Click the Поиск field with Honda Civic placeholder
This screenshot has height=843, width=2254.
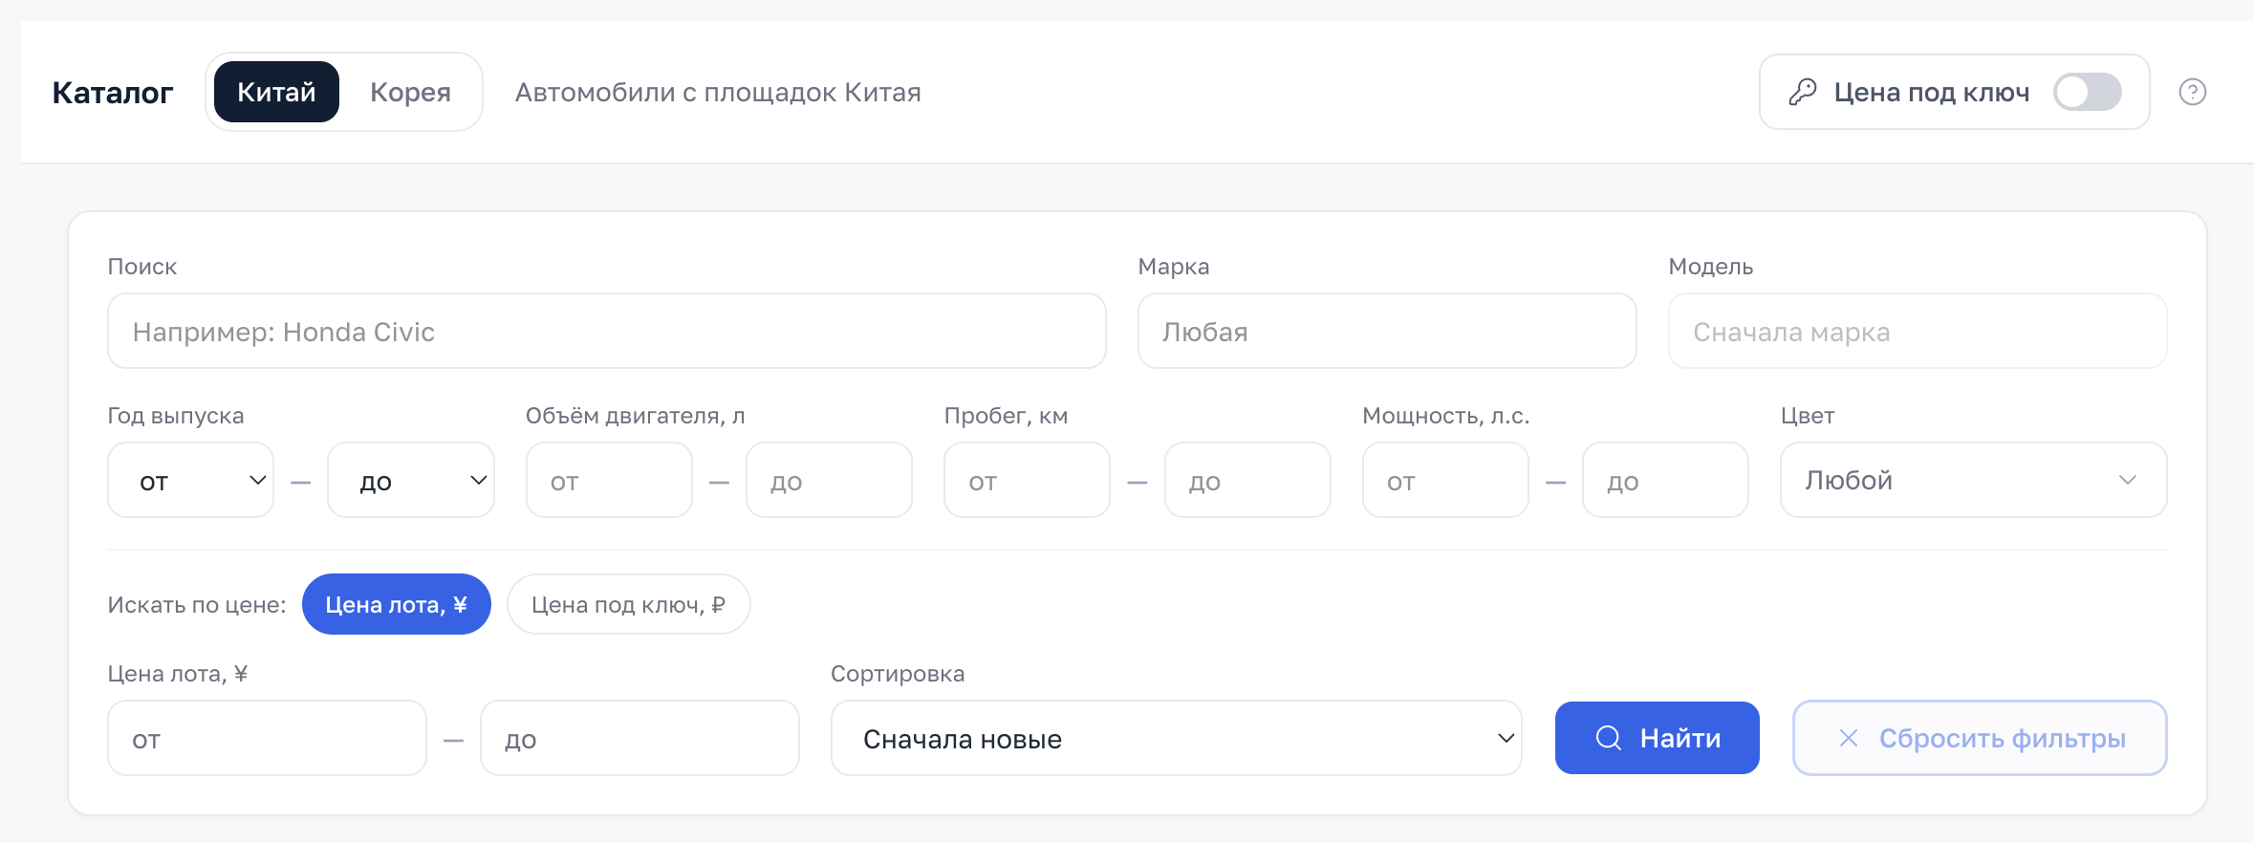[x=607, y=331]
